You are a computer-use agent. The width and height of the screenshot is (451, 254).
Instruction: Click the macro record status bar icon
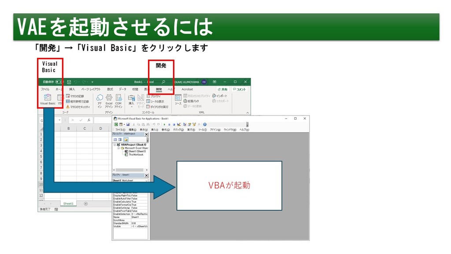[x=56, y=209]
